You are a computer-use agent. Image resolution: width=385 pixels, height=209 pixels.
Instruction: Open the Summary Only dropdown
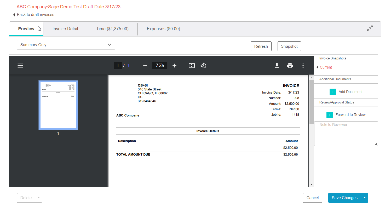66,45
